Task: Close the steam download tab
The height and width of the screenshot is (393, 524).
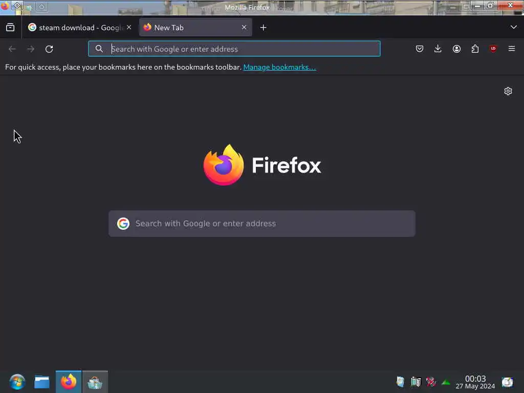Action: 129,28
